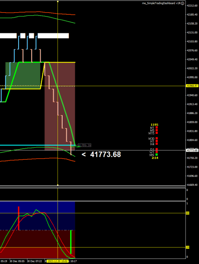Click the green MN trend square

click(157, 155)
